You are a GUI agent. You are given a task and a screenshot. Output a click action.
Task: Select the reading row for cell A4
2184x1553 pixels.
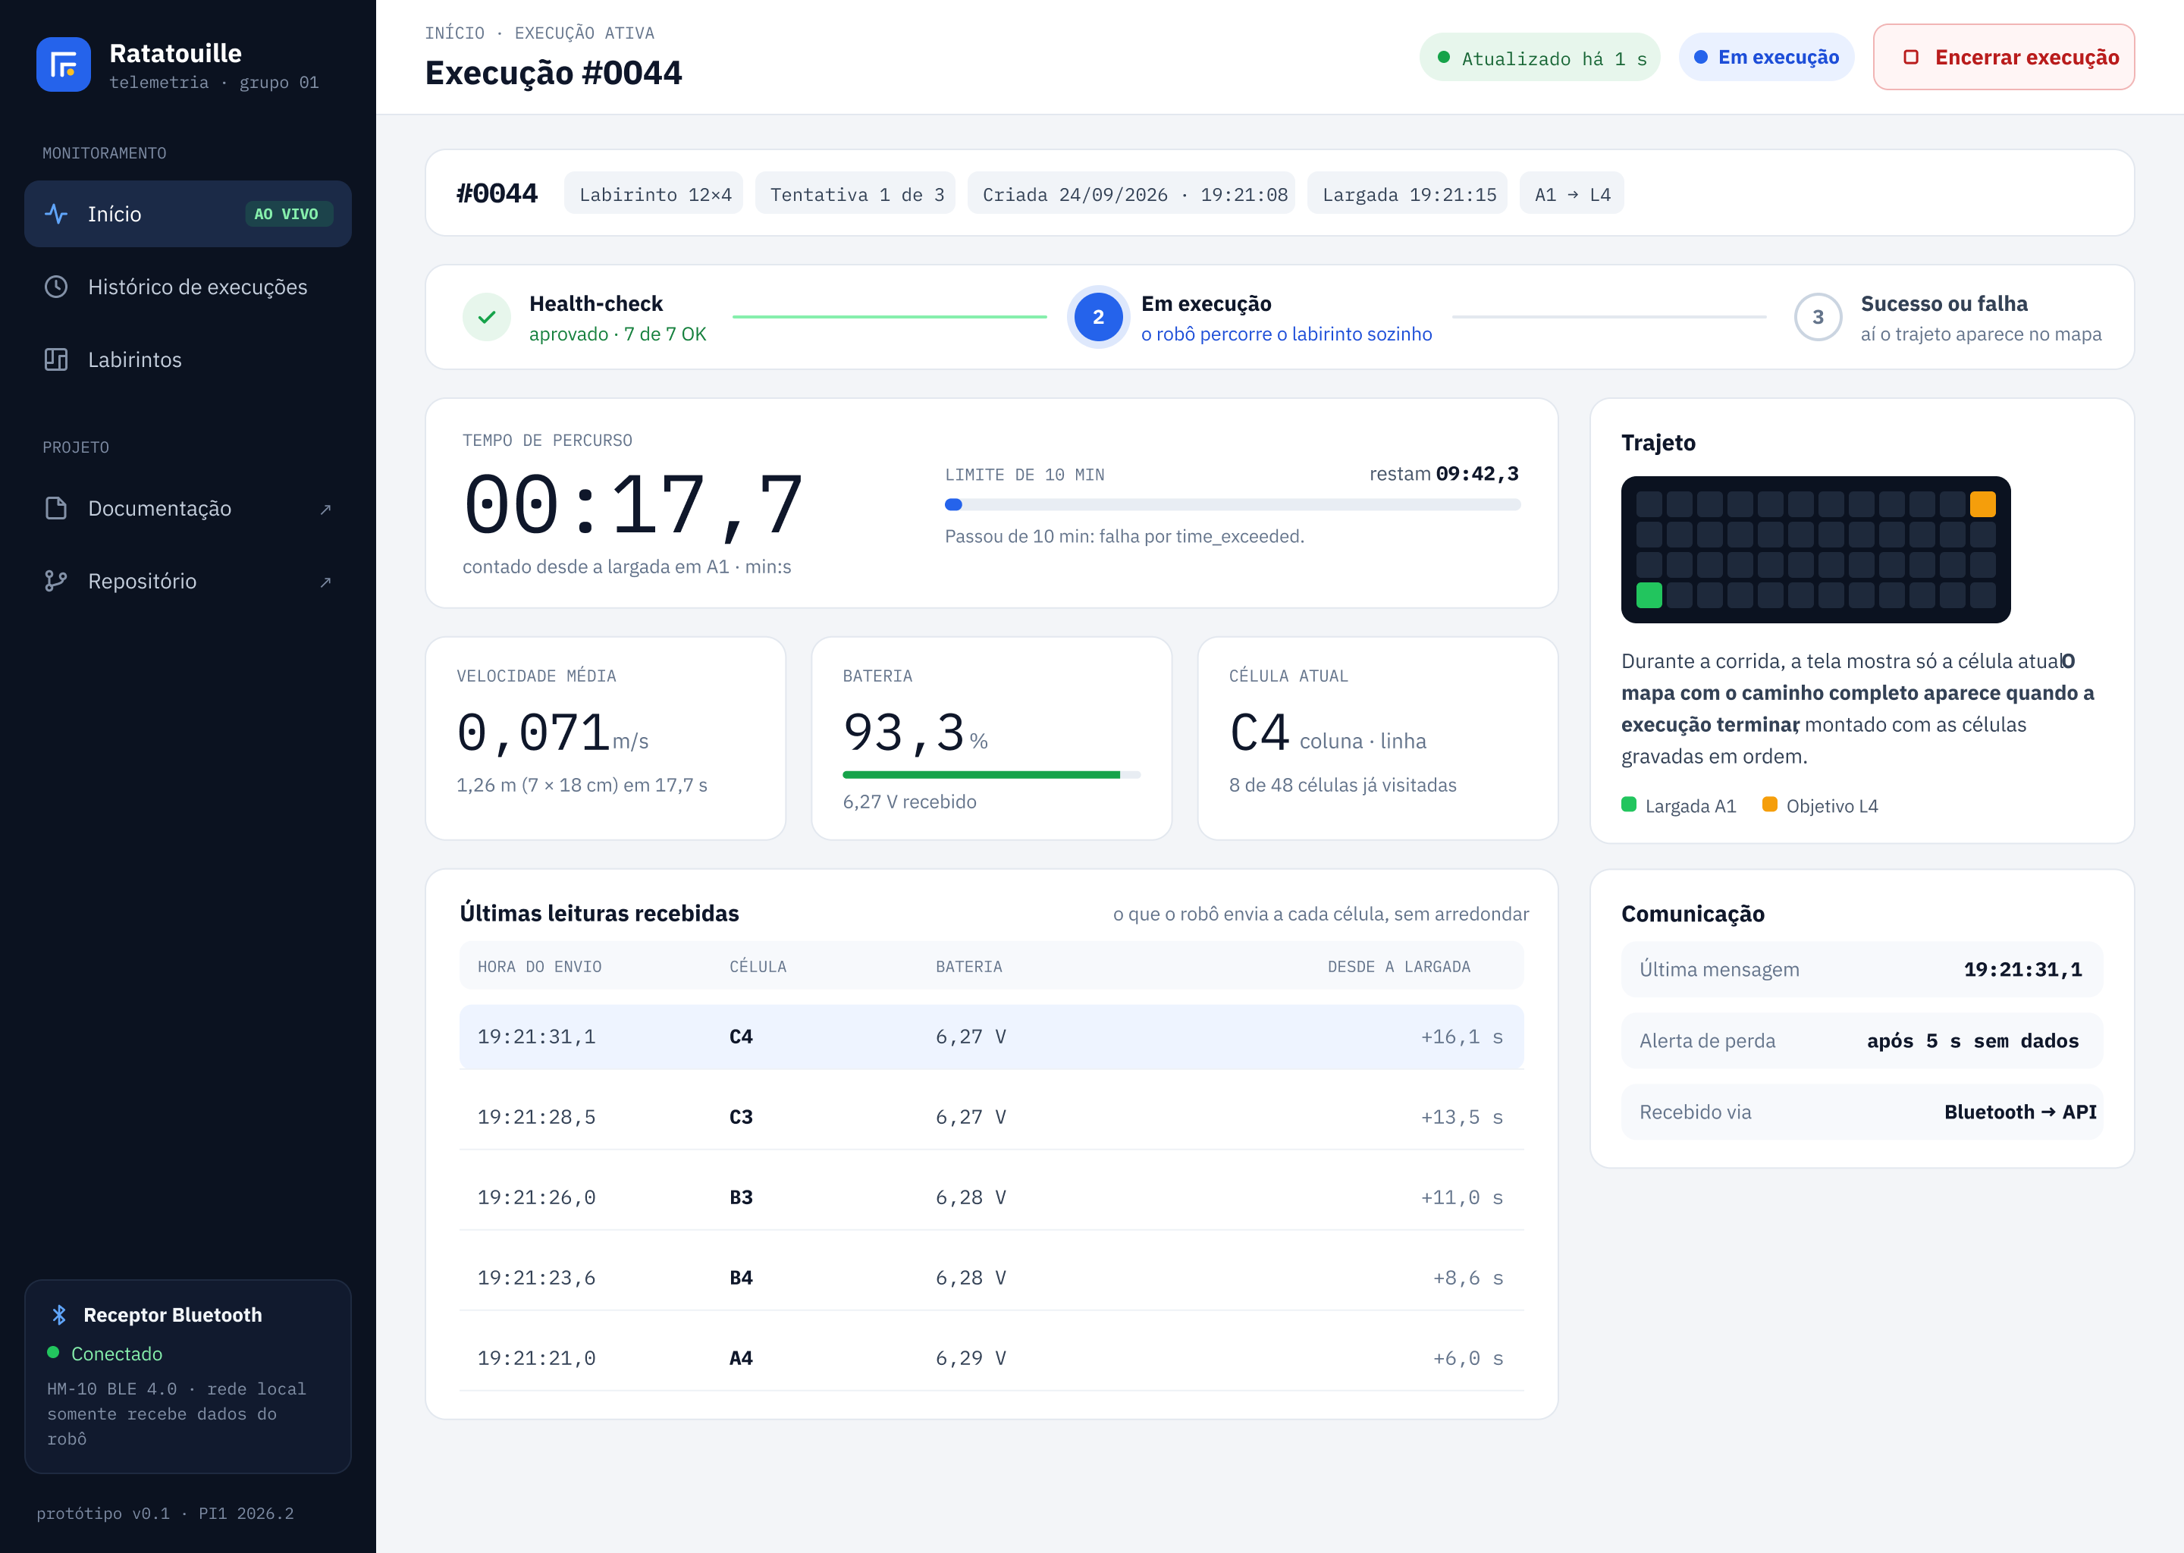992,1358
